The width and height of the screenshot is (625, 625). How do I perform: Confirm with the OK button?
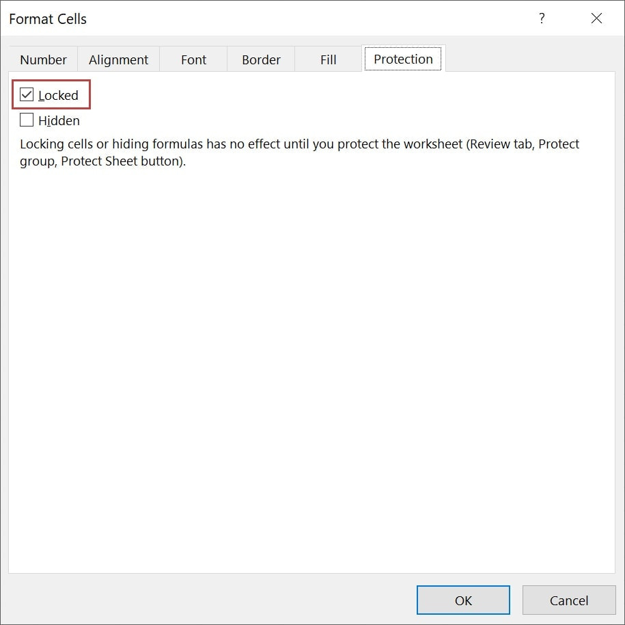click(x=463, y=600)
